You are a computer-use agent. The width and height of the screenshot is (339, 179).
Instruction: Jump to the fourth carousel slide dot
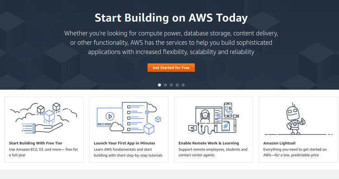(x=177, y=85)
